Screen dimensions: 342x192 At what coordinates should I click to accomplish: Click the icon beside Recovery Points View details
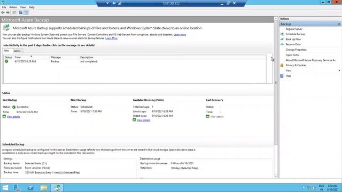tap(134, 119)
